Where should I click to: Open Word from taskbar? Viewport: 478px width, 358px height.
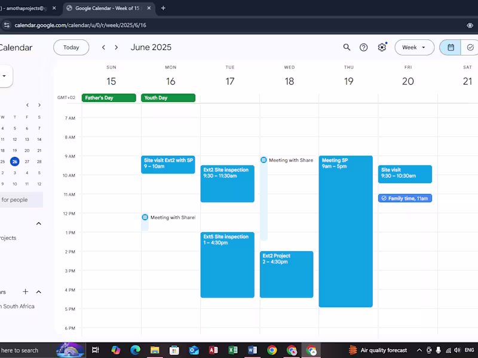point(252,350)
